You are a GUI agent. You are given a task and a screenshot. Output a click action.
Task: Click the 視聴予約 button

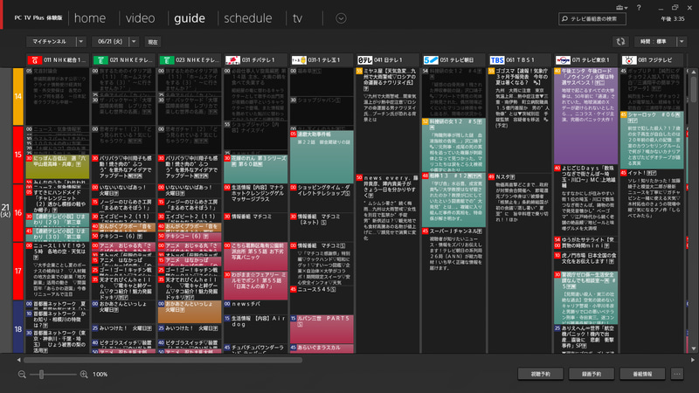(x=540, y=375)
